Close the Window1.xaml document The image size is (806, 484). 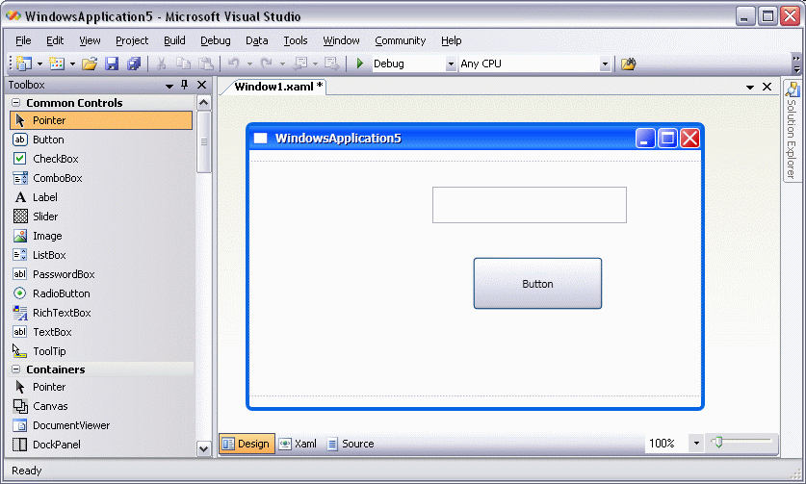click(x=767, y=87)
